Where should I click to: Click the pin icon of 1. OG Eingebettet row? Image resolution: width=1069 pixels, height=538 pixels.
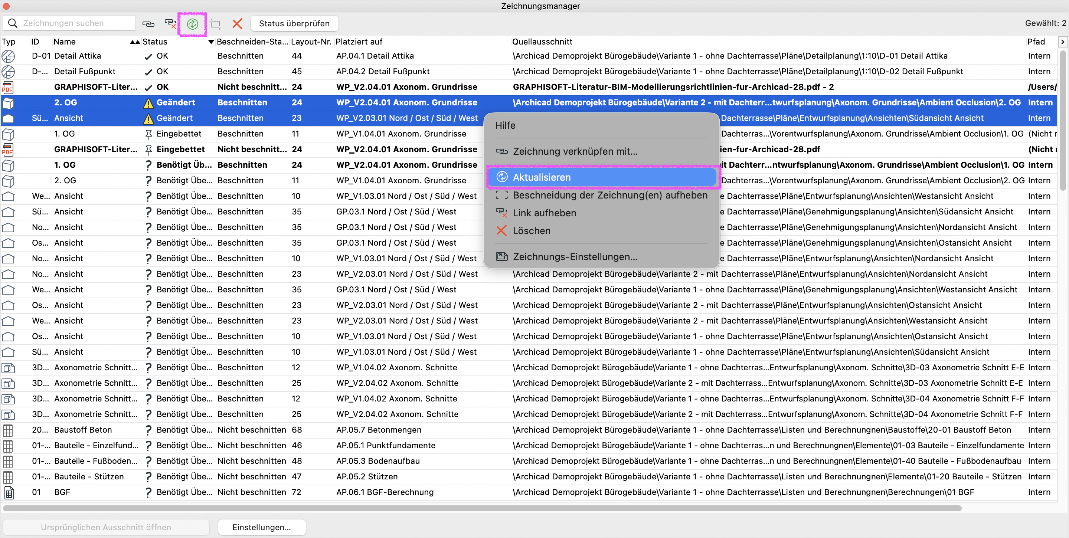148,134
